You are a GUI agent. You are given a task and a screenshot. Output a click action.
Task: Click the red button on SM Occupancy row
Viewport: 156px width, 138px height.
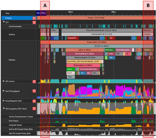coord(34,108)
